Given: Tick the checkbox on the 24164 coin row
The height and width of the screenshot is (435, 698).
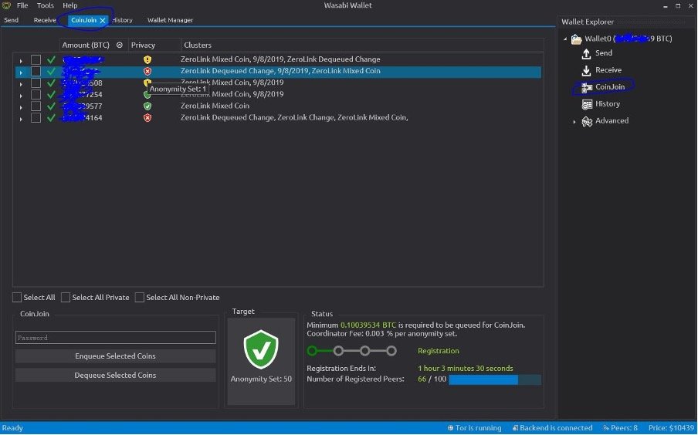Looking at the screenshot, I should tap(36, 117).
